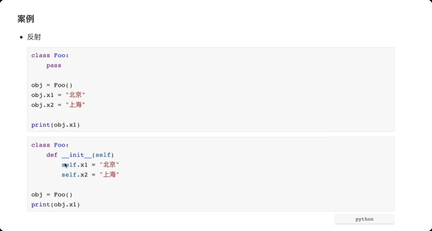
Task: Click obj = Foo() in the second code block
Action: [52, 194]
